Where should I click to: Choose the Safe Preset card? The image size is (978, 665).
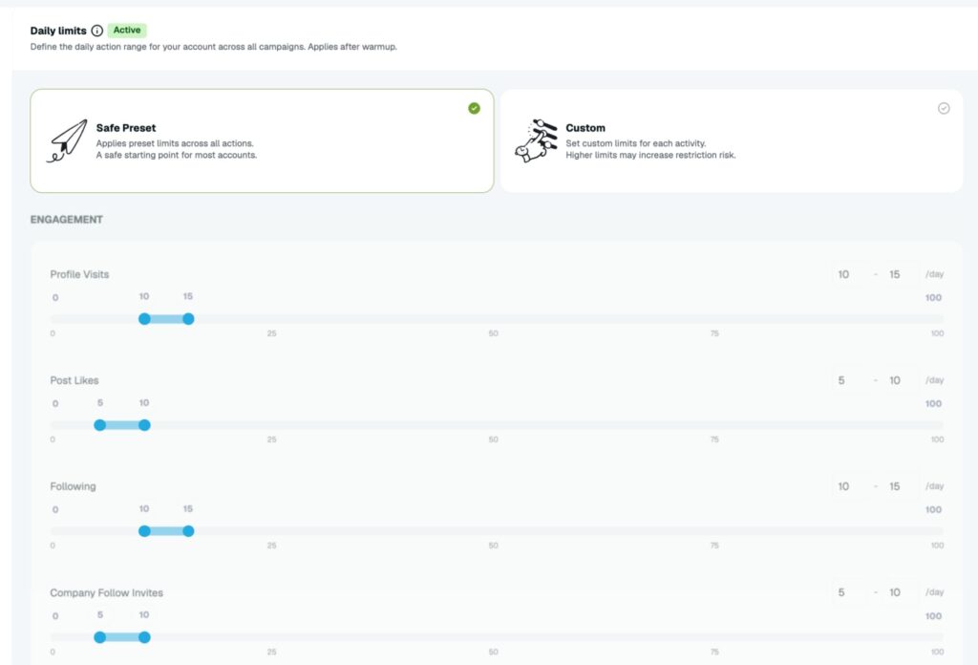coord(262,141)
